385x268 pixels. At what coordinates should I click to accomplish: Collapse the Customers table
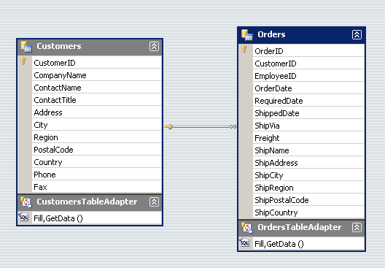(x=154, y=46)
